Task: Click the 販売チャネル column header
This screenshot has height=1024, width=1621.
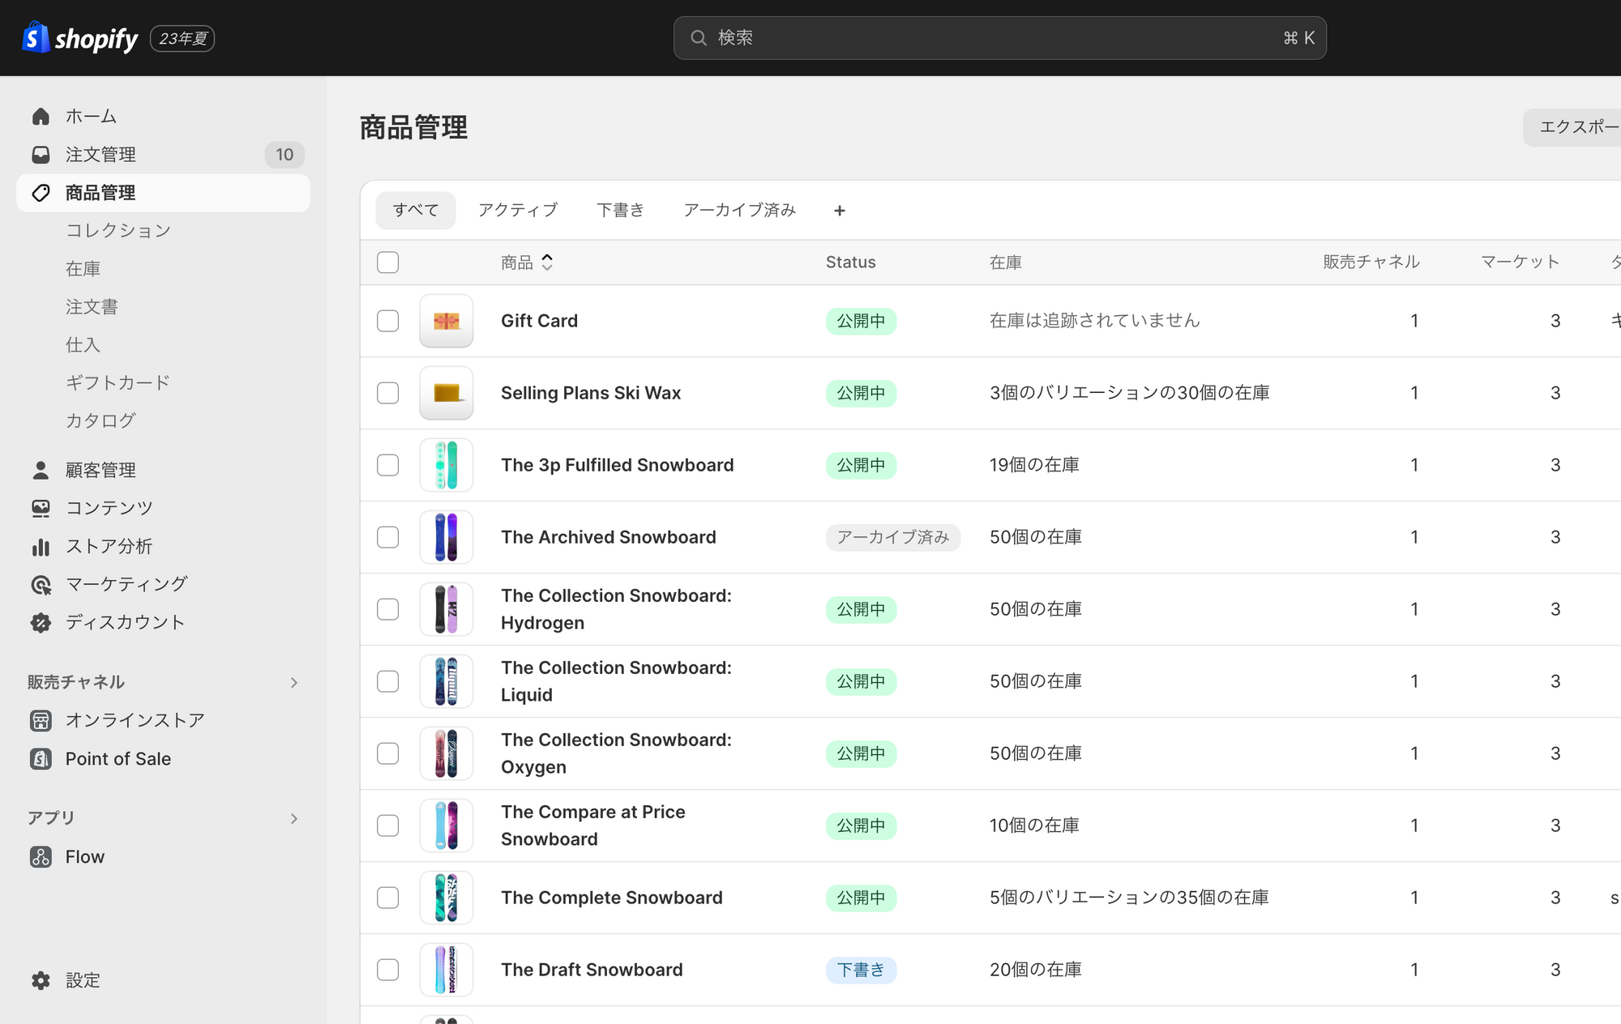Action: coord(1371,262)
